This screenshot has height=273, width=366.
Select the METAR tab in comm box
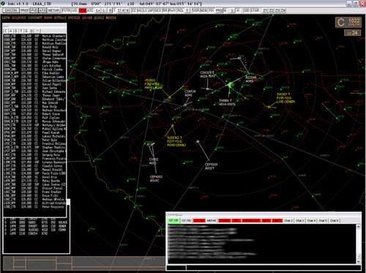point(212,220)
